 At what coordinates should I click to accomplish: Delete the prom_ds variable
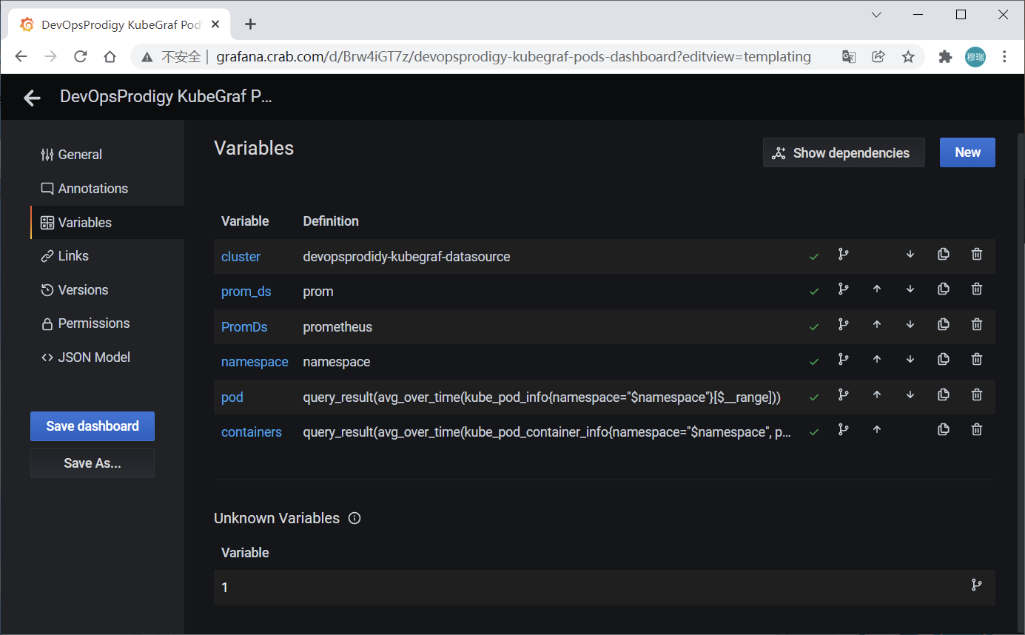click(x=977, y=289)
